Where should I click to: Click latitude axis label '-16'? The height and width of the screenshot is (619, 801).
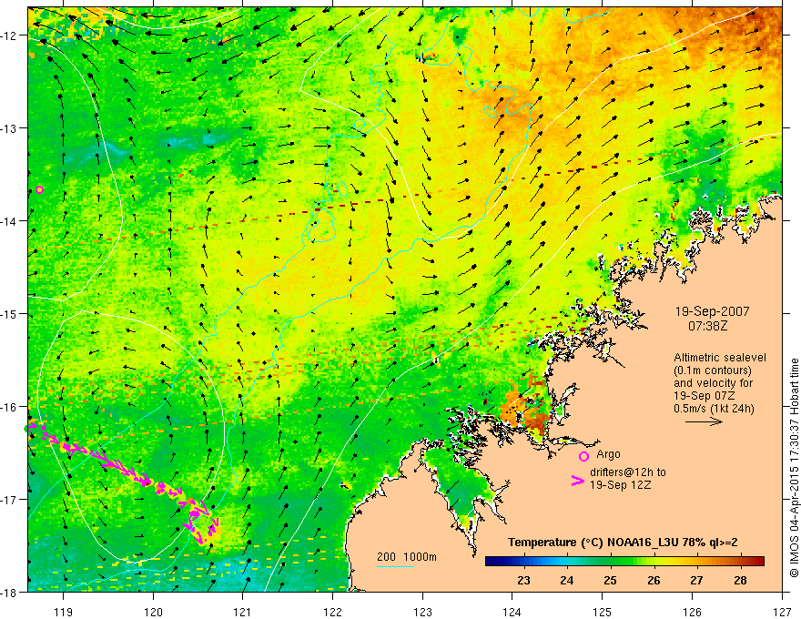[x=9, y=407]
